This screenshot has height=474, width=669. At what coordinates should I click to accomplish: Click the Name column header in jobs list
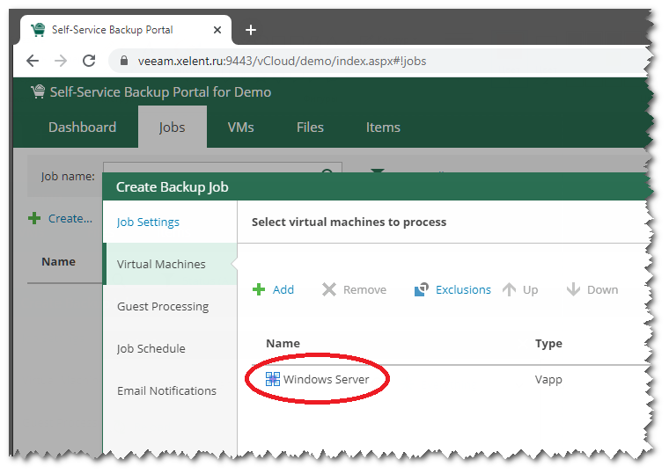click(58, 261)
